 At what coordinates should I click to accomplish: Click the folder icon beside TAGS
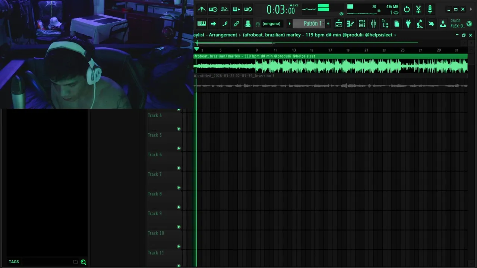tap(75, 262)
